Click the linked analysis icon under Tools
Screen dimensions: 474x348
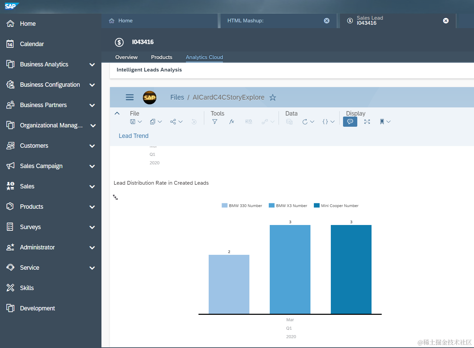click(x=265, y=122)
